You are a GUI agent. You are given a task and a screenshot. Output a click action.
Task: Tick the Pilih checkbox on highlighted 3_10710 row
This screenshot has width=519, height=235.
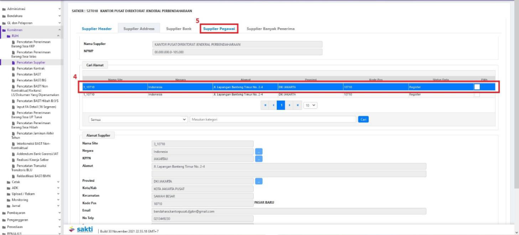(477, 87)
